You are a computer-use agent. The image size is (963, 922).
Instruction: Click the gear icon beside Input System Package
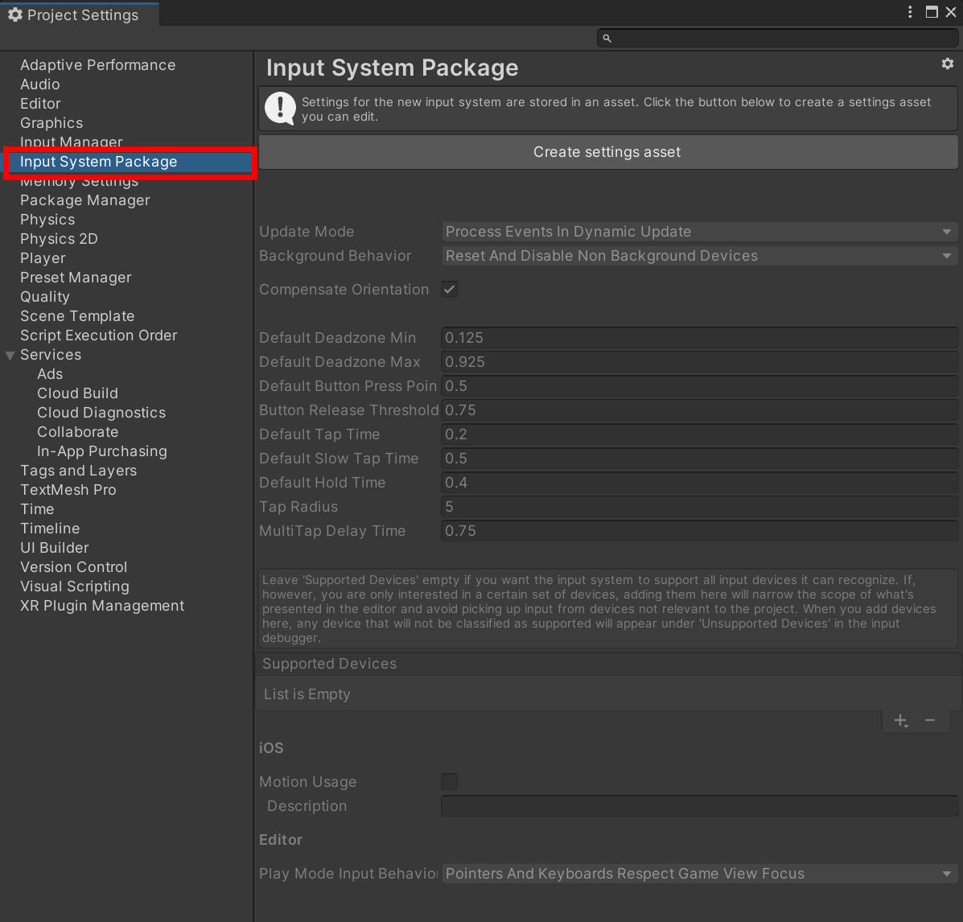tap(948, 64)
